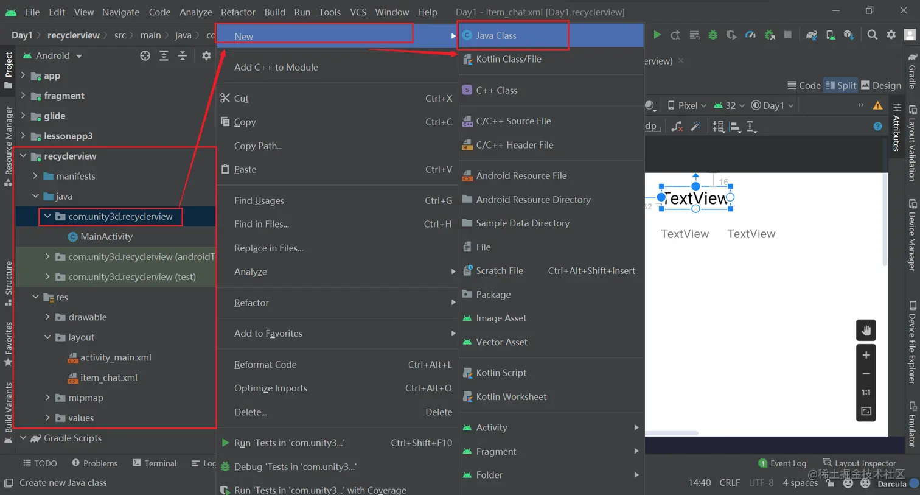The width and height of the screenshot is (920, 495).
Task: Choose Kotlin Class/File from submenu
Action: (x=551, y=59)
